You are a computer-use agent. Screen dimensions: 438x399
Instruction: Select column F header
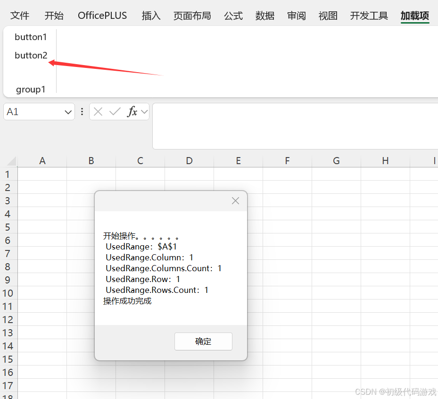coord(288,161)
